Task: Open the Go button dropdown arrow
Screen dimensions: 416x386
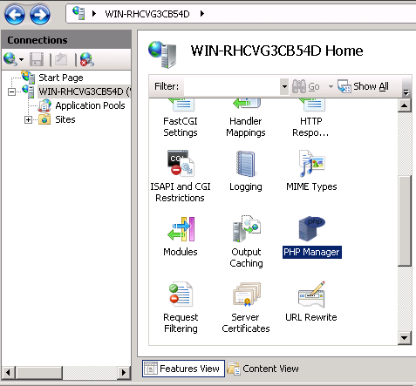Action: (331, 86)
